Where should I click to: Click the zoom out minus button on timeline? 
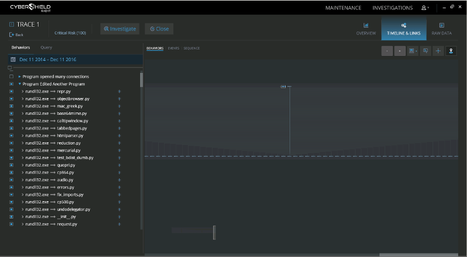tap(387, 51)
